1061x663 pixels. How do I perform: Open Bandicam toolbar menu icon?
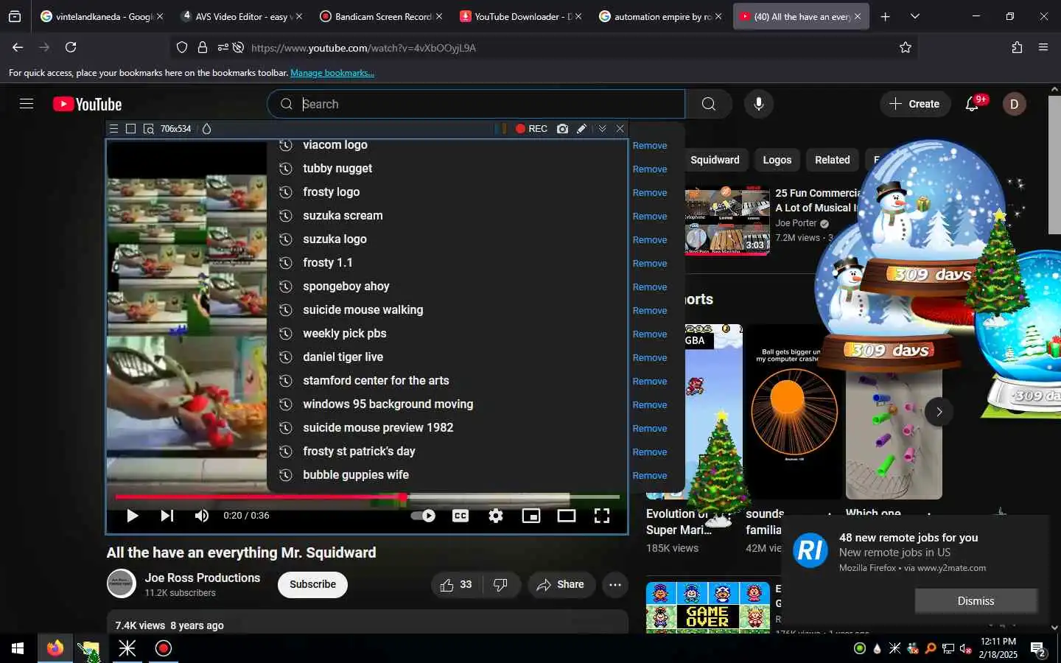[x=113, y=129]
